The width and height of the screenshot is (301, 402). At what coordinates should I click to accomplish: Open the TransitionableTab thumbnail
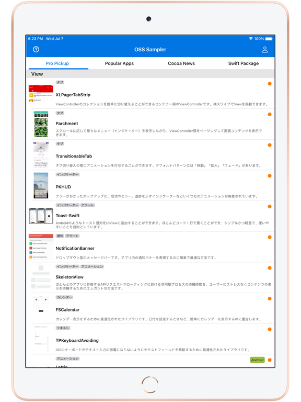(x=41, y=155)
